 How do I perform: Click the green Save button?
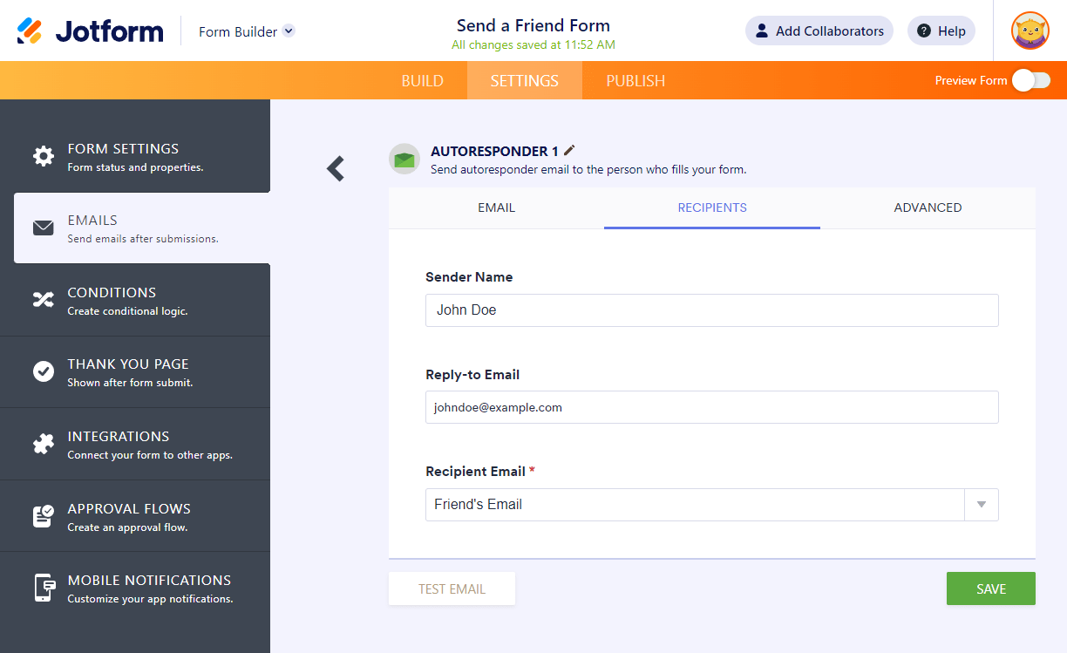point(991,588)
